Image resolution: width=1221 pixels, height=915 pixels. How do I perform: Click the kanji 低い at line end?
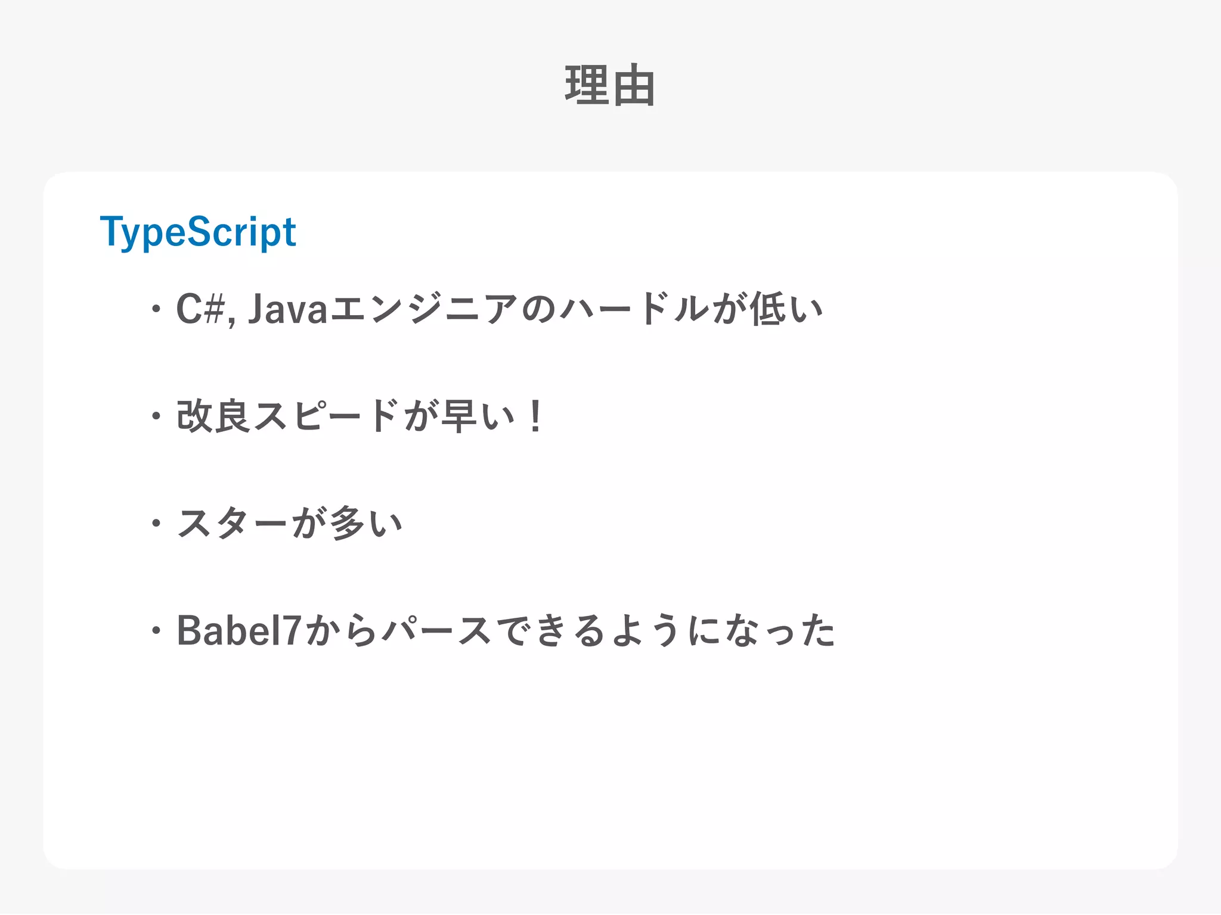(786, 309)
